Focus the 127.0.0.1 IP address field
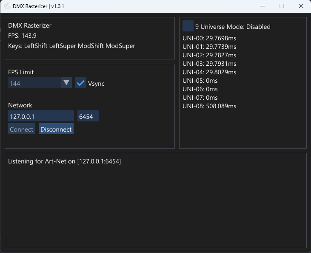 (x=41, y=116)
